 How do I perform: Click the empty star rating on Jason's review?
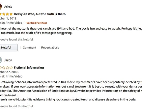(x=6, y=68)
